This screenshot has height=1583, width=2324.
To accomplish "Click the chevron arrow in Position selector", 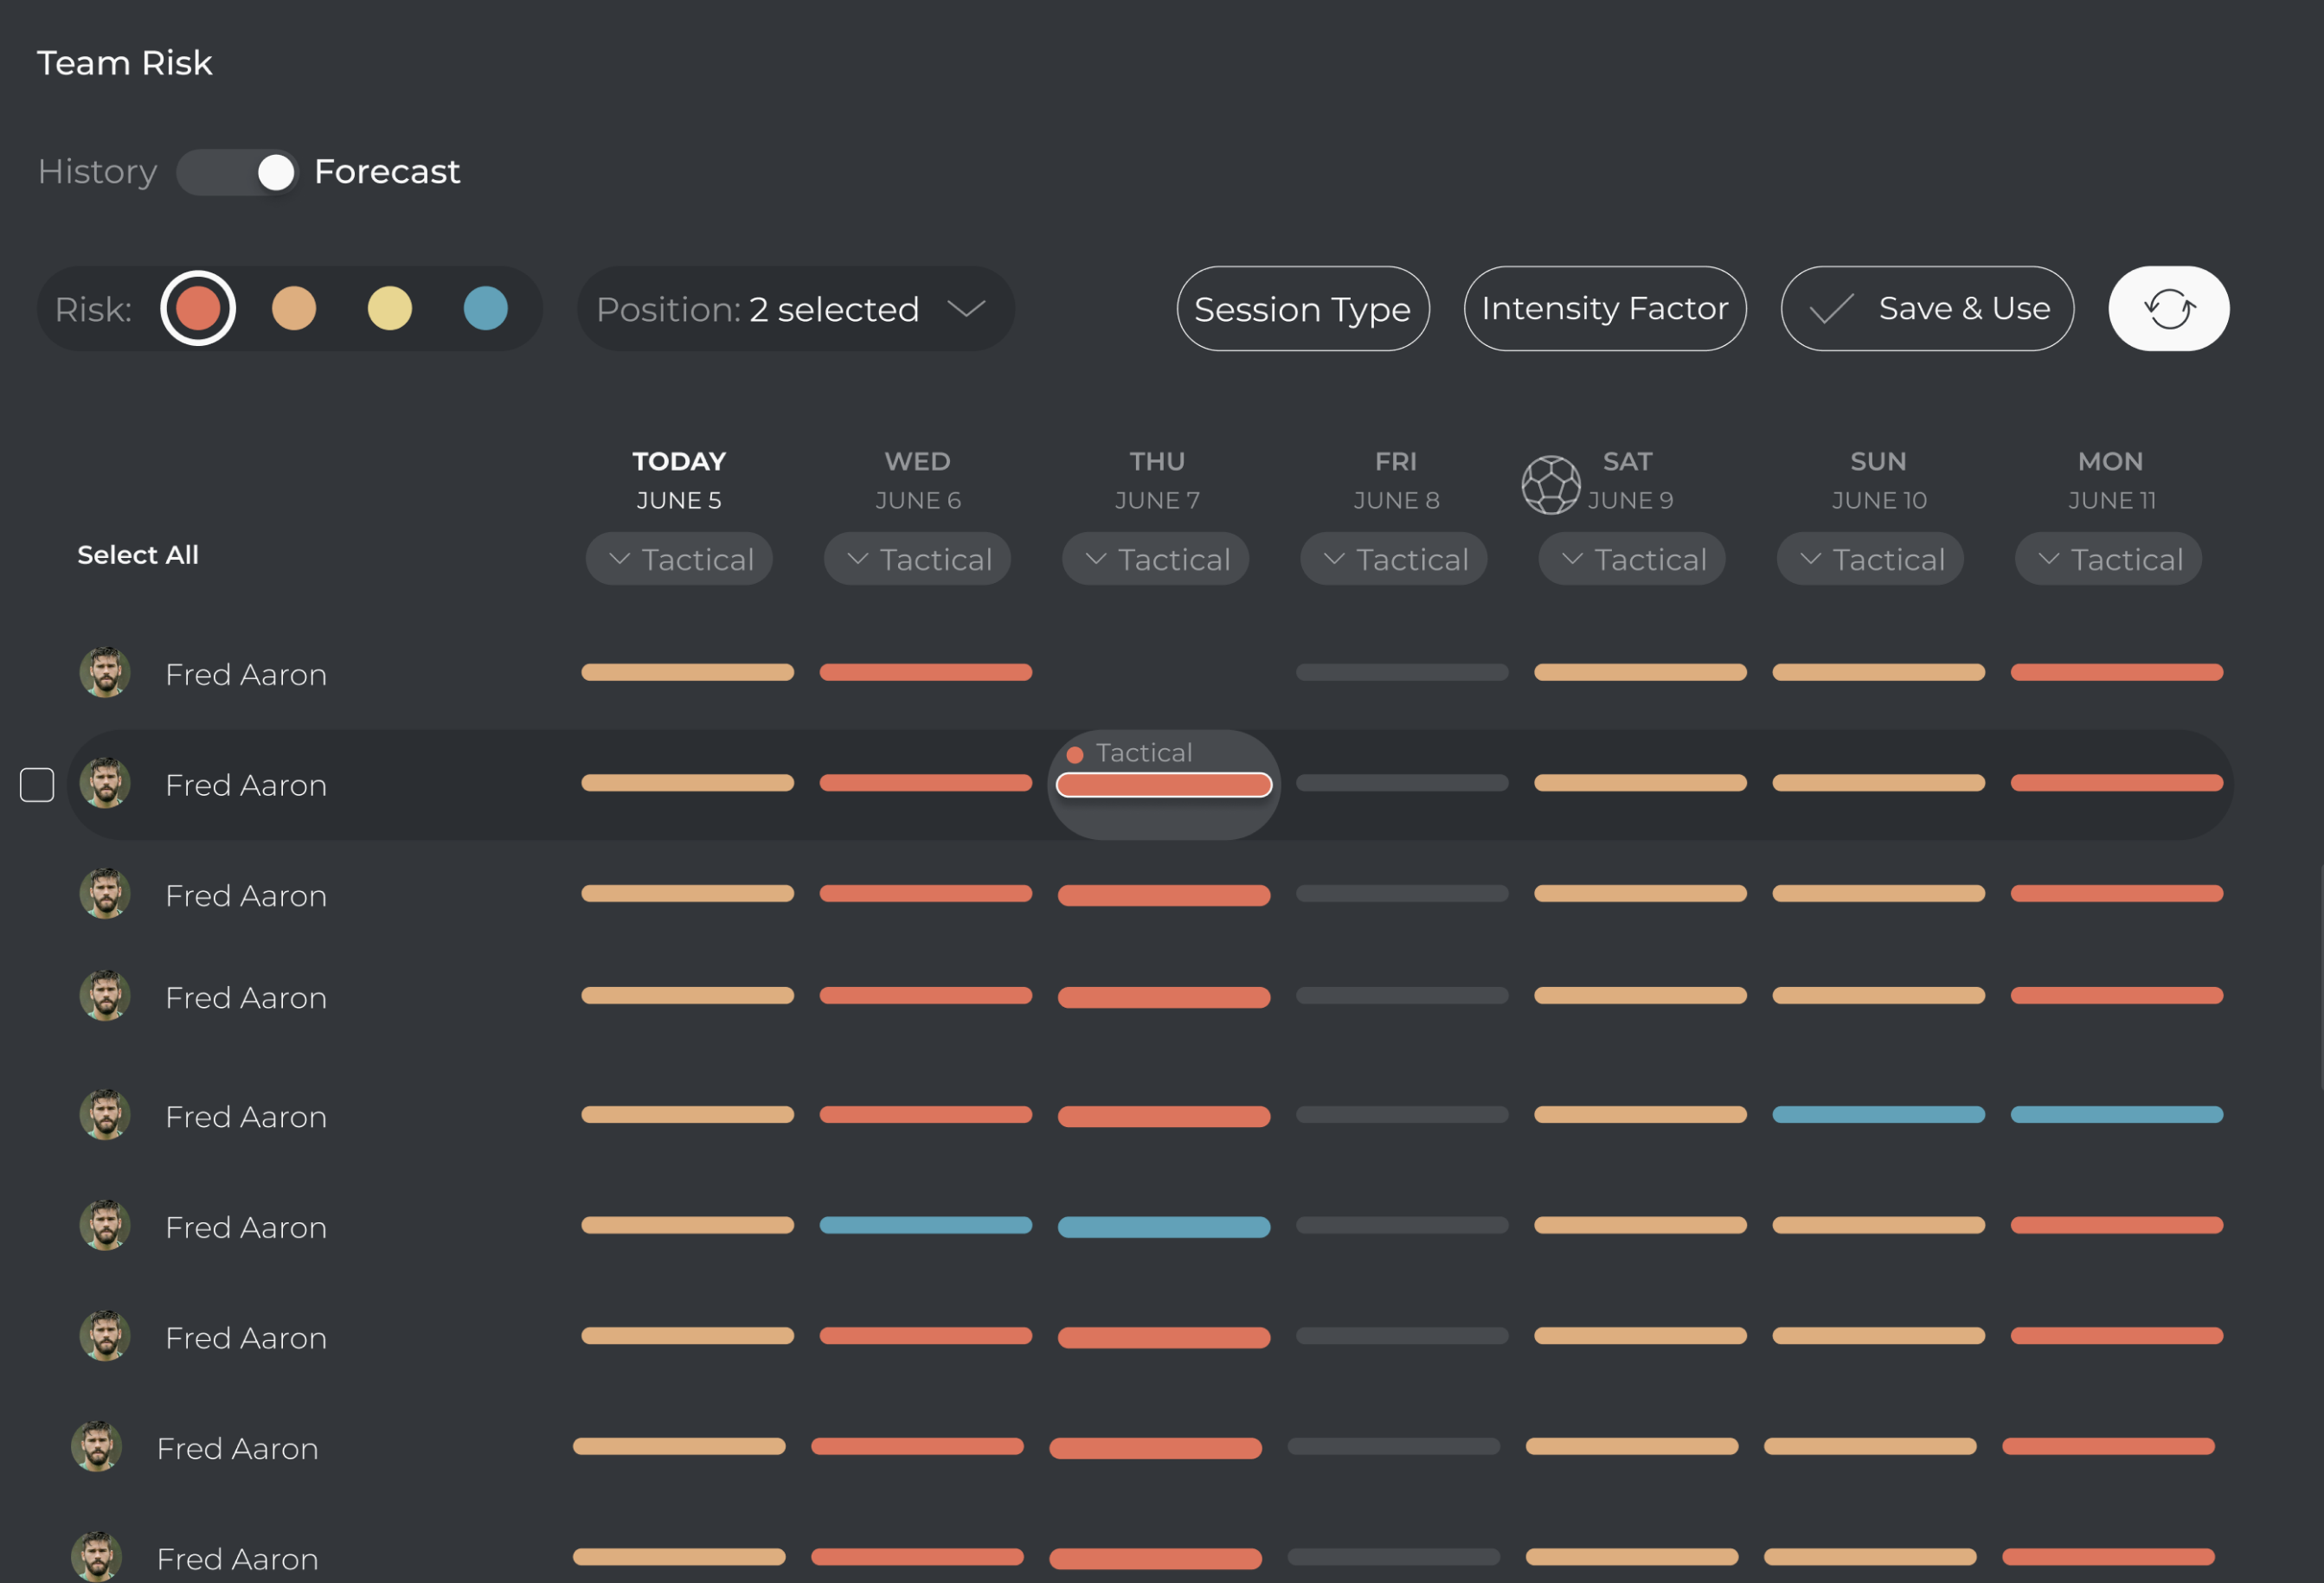I will point(966,309).
